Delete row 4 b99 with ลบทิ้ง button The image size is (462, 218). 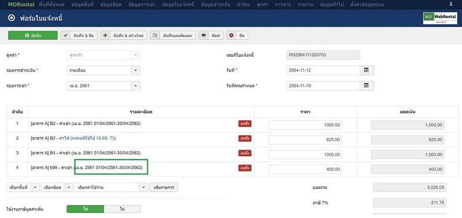[x=245, y=168]
